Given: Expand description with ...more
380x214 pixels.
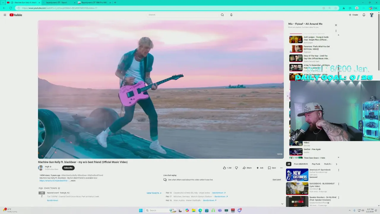Looking at the screenshot, I should [x=72, y=181].
